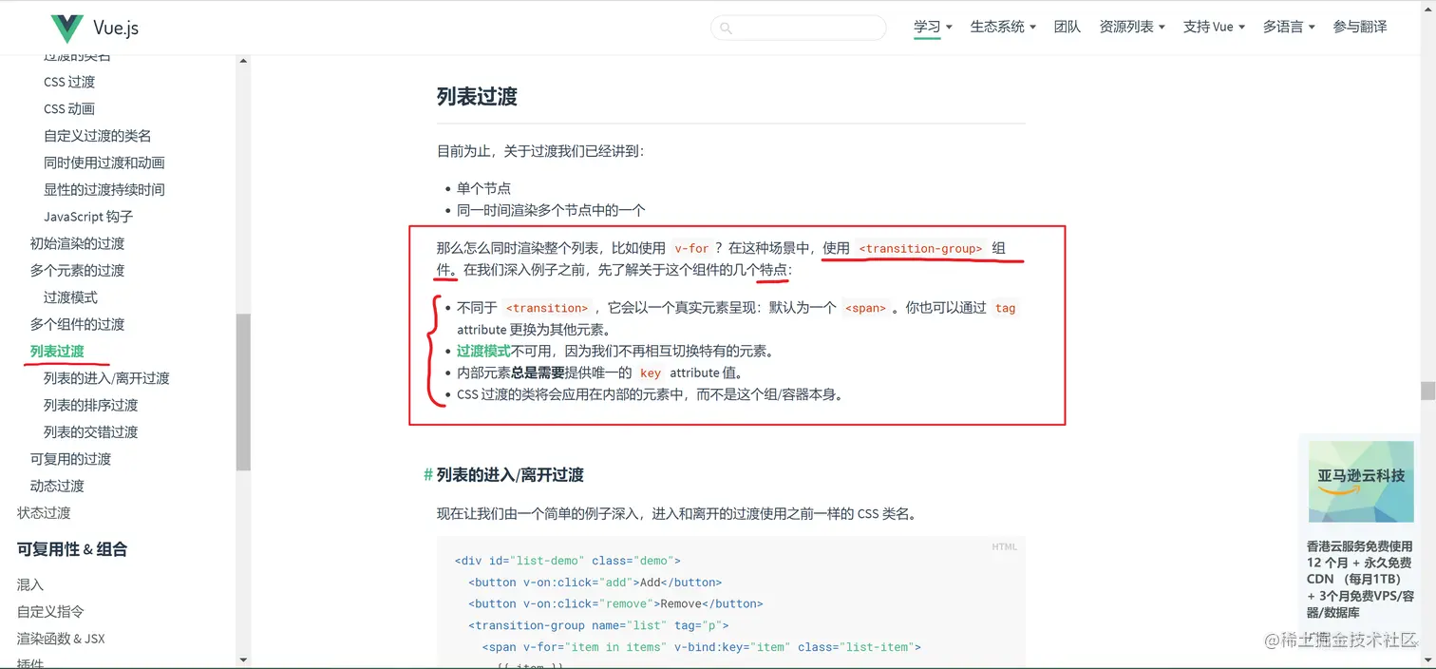Jump to 列表的排序过渡 in sidebar
Viewport: 1436px width, 669px height.
[91, 405]
